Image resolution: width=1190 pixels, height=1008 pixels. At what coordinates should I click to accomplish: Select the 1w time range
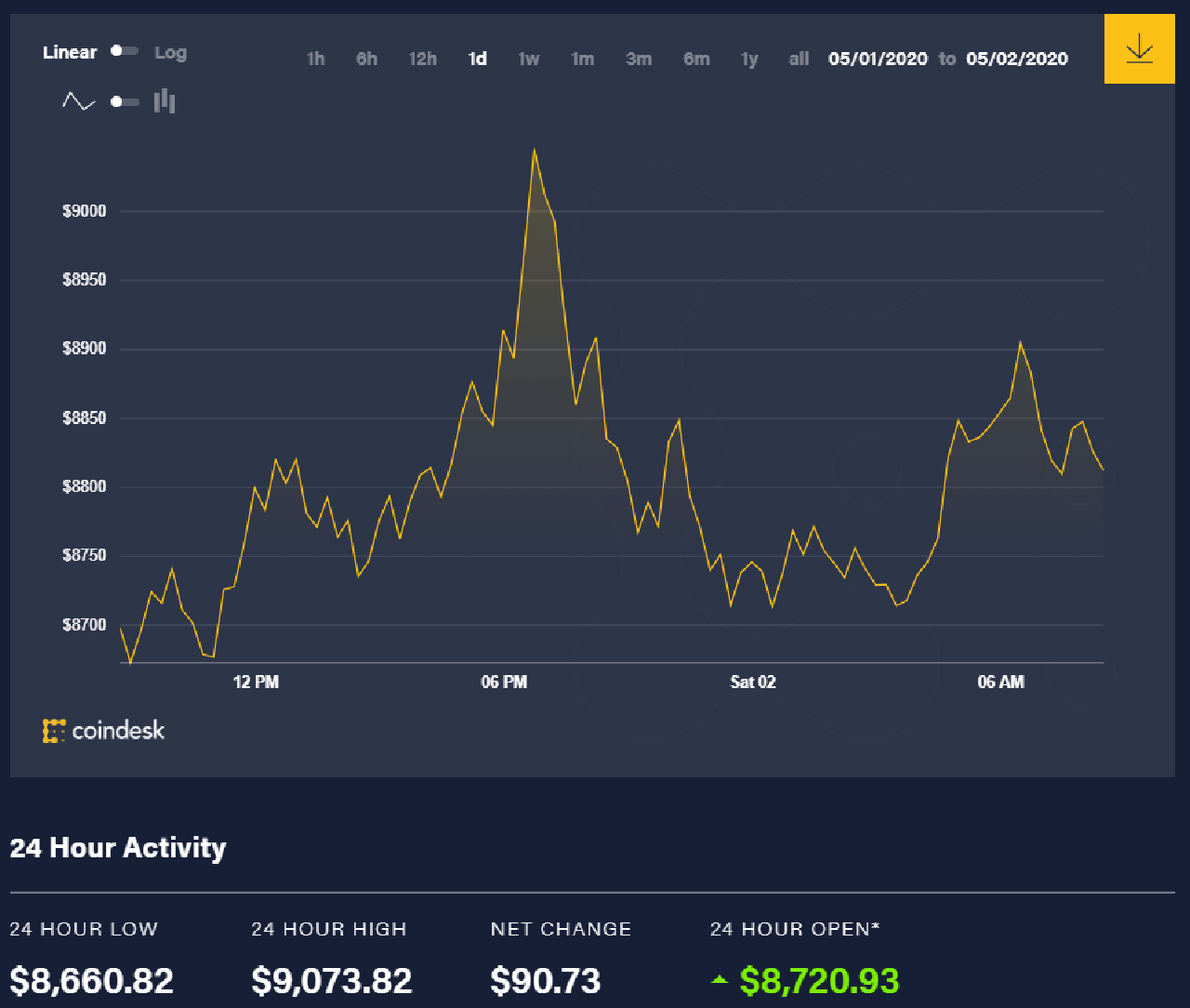click(x=529, y=59)
